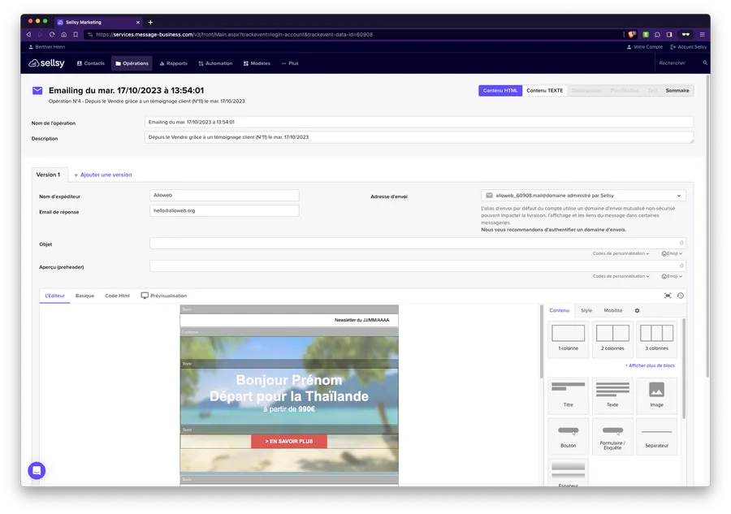Open Codes de personnalisation under Objet
Screen dimensions: 731x514
click(621, 253)
